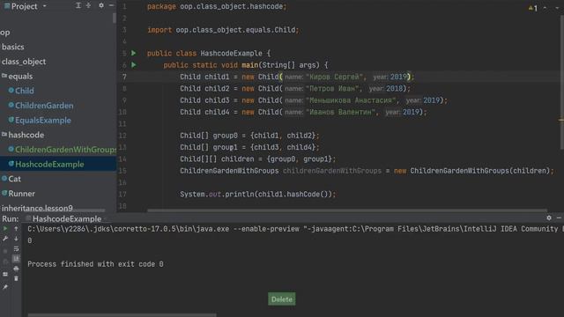Viewport: 564px width, 317px height.
Task: Click the up arrow in Run panel
Action: pyautogui.click(x=16, y=229)
